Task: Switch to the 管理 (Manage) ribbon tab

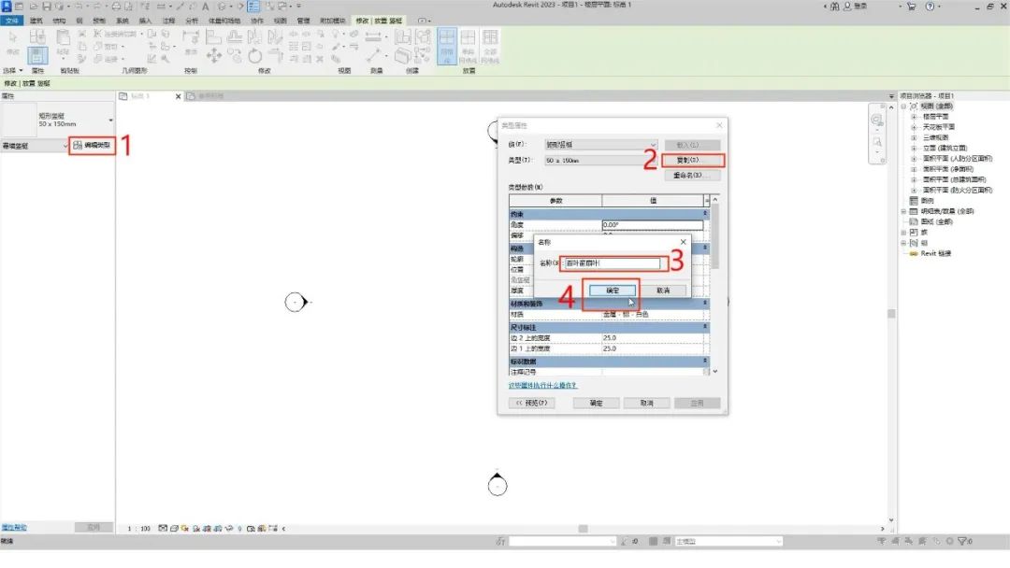Action: tap(303, 21)
